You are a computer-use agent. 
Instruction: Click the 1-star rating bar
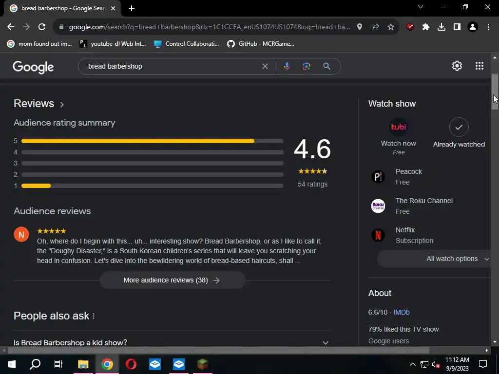[x=153, y=186]
